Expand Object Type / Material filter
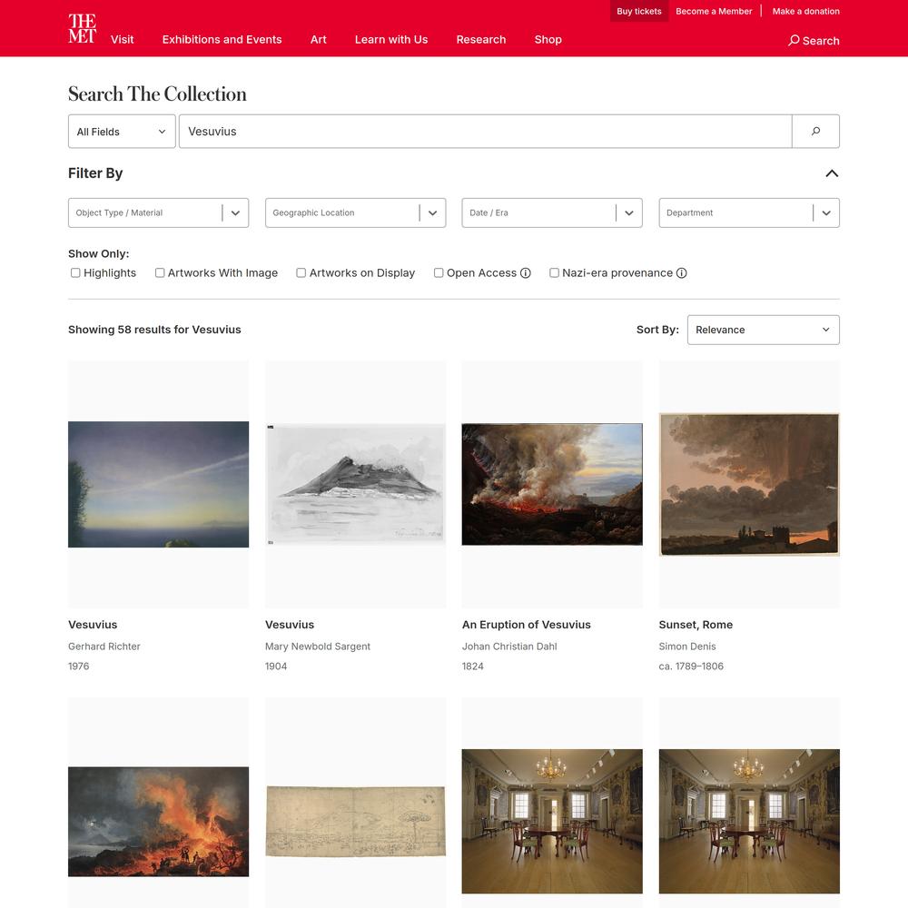The height and width of the screenshot is (908, 908). coord(159,213)
